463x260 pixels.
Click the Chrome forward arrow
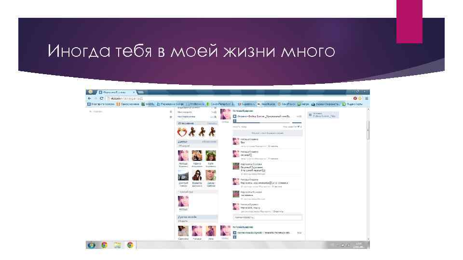tap(95, 98)
